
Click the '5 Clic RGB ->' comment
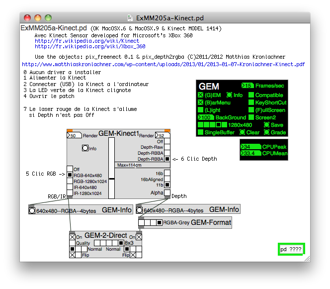(45, 174)
